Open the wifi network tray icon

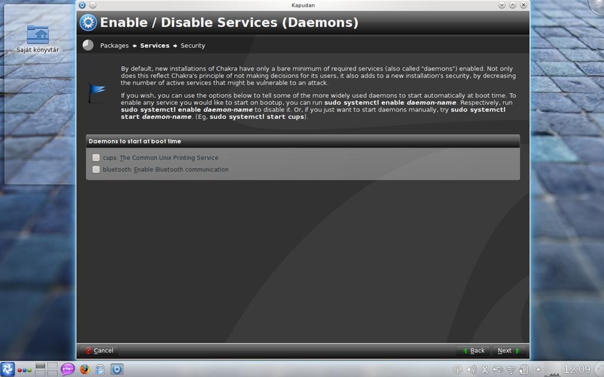click(x=511, y=370)
